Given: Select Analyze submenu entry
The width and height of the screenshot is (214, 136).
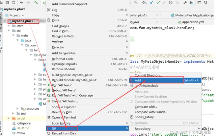Looking at the screenshot, I should pos(88,41).
